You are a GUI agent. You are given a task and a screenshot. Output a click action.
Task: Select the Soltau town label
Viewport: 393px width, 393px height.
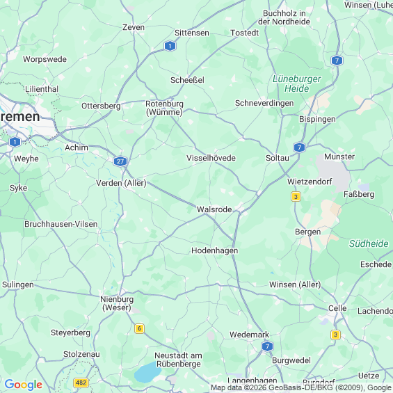coord(278,158)
